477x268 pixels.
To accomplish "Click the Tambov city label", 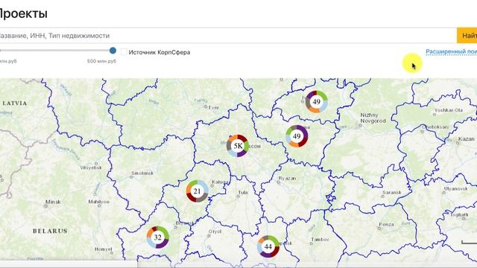I will point(320,240).
